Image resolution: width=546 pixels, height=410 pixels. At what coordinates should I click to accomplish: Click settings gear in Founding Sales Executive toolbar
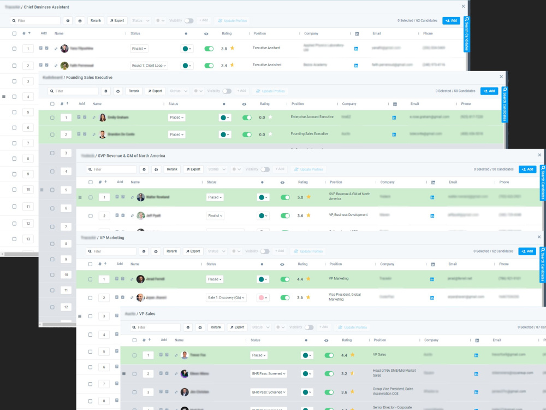[106, 91]
